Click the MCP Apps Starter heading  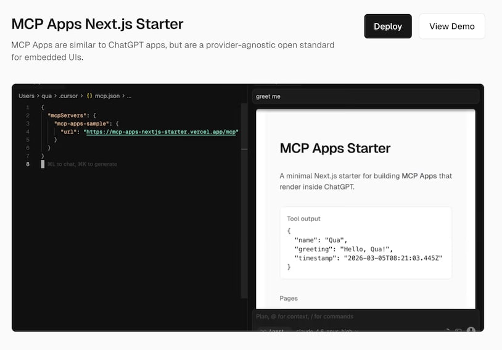click(x=335, y=148)
